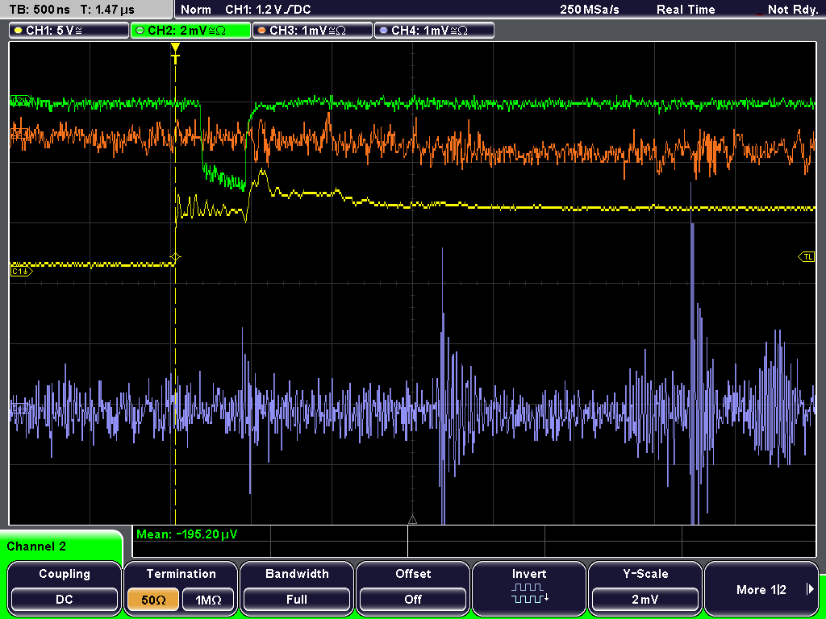Set termination to 50Ω

coord(153,600)
